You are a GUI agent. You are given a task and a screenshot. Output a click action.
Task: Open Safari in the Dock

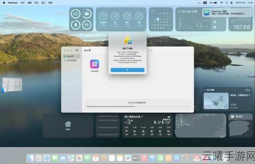47,158
